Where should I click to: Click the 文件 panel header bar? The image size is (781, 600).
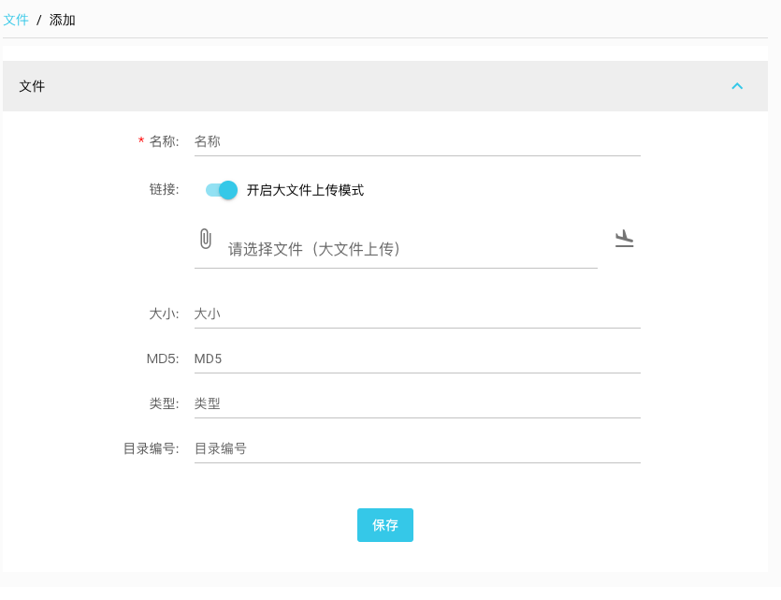pyautogui.click(x=374, y=85)
